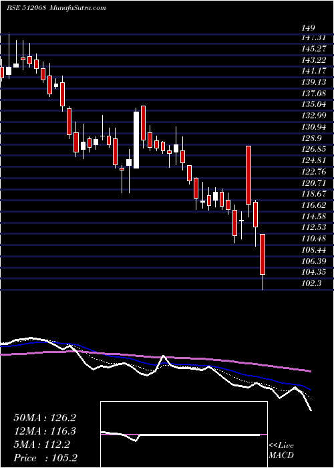
Task: Click the MACD dip in the Live MACD box
Action: coord(135,440)
